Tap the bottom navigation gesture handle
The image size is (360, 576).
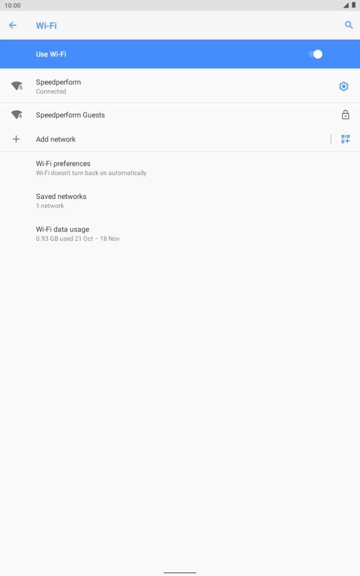coord(180,573)
